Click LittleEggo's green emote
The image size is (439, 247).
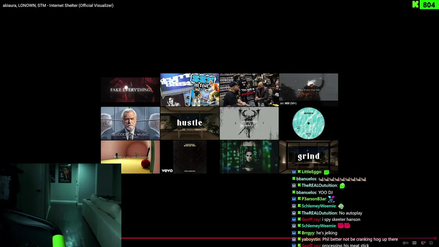(327, 172)
